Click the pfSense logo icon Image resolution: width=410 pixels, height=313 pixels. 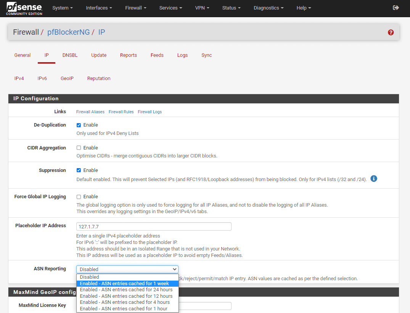pyautogui.click(x=24, y=8)
